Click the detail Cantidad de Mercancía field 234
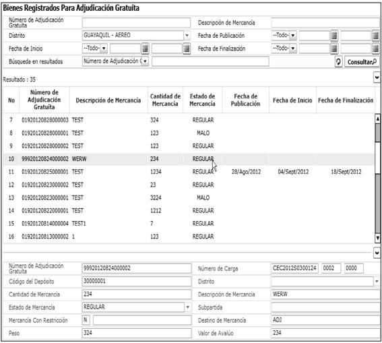Viewport: 382px width, 343px height. click(137, 294)
